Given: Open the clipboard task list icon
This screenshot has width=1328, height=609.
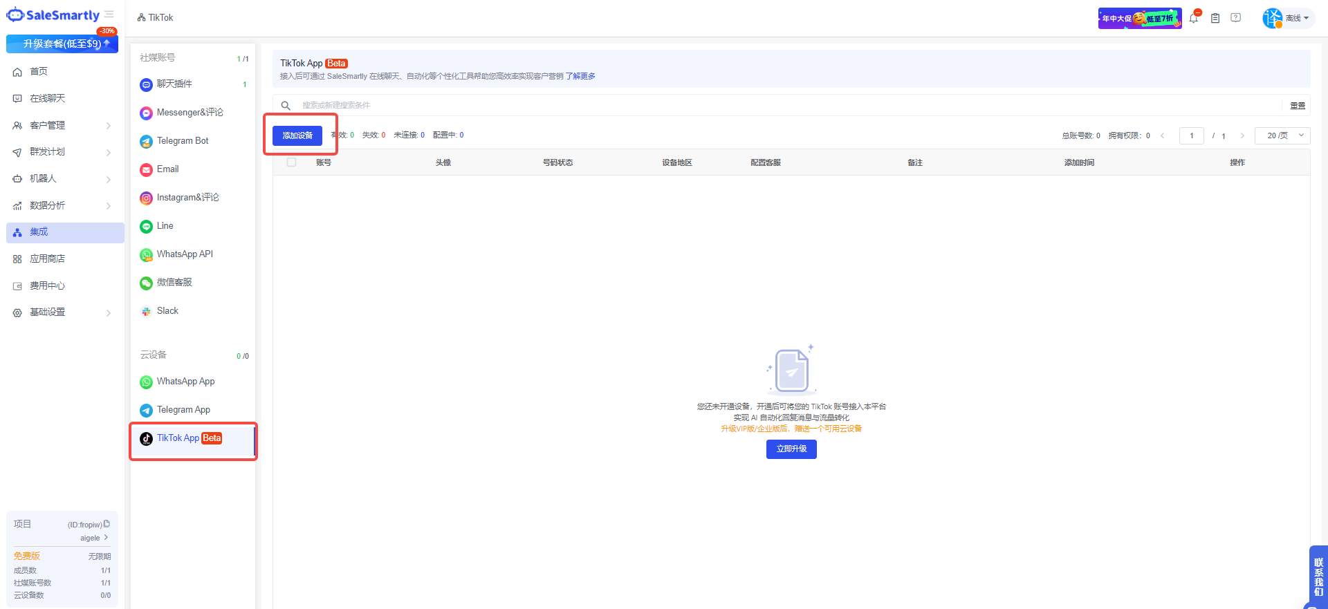Looking at the screenshot, I should pos(1215,18).
